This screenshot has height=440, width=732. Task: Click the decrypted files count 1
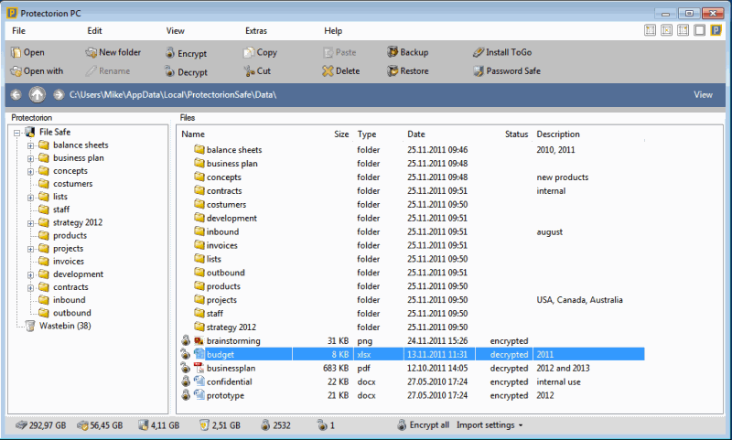326,425
